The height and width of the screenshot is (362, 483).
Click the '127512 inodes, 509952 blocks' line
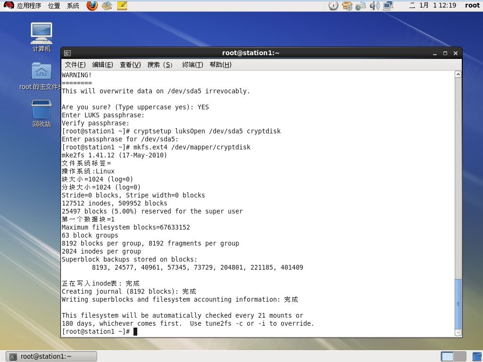pyautogui.click(x=115, y=203)
